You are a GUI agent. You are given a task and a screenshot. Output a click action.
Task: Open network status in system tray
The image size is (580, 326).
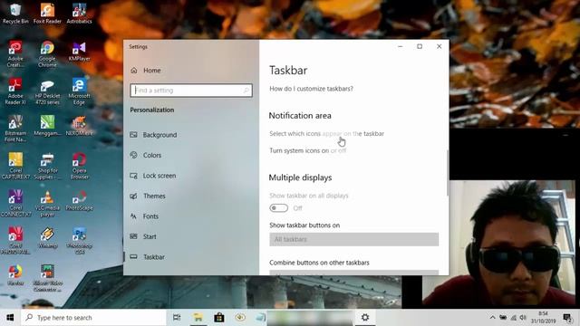click(x=514, y=318)
